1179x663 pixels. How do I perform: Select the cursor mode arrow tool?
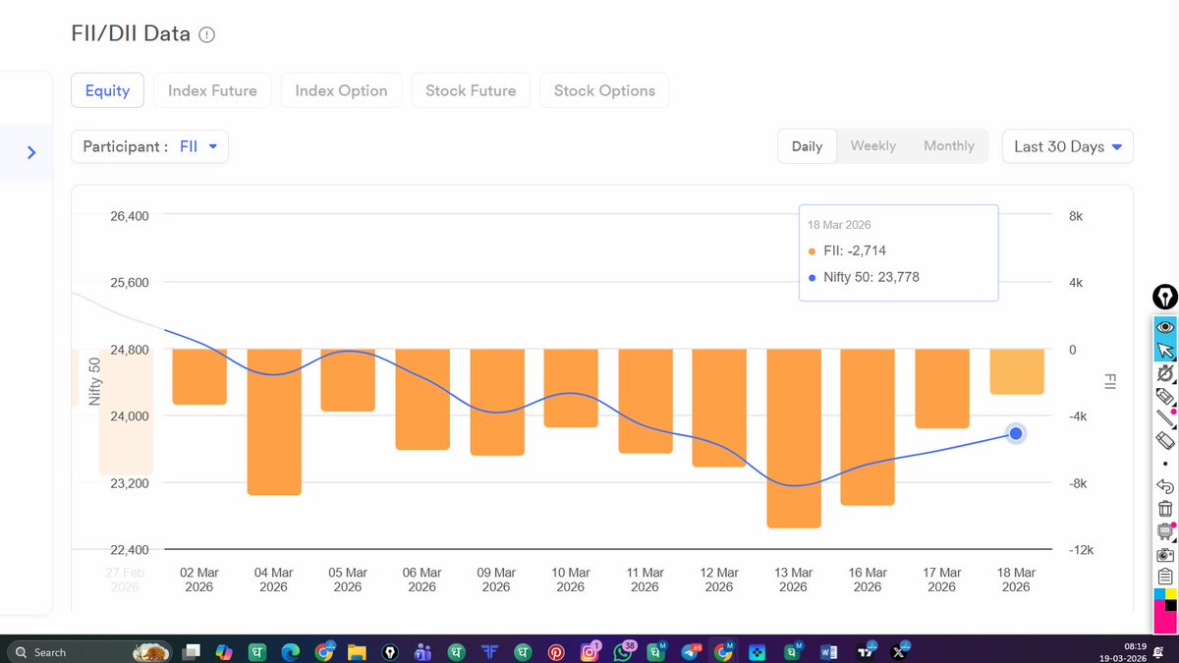[1164, 350]
